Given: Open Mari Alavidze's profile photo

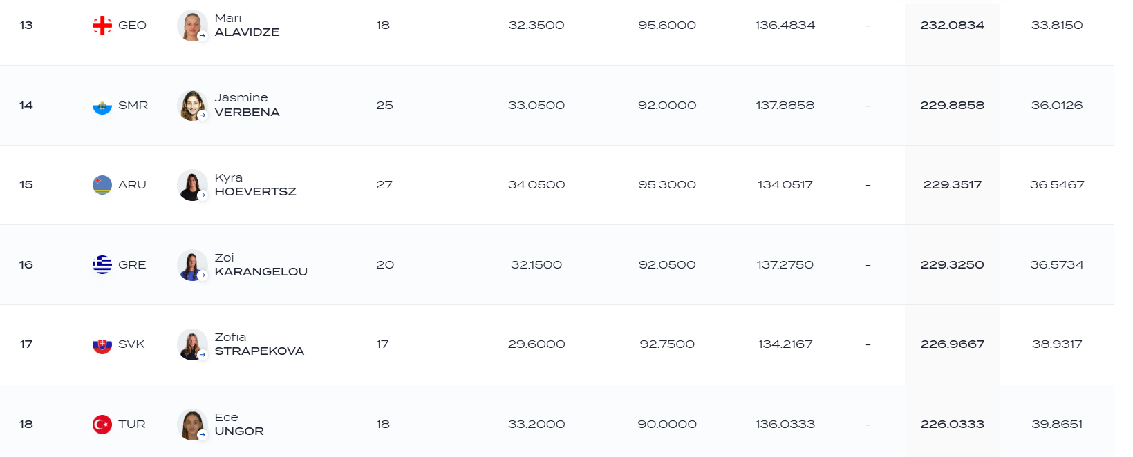Looking at the screenshot, I should pyautogui.click(x=192, y=26).
